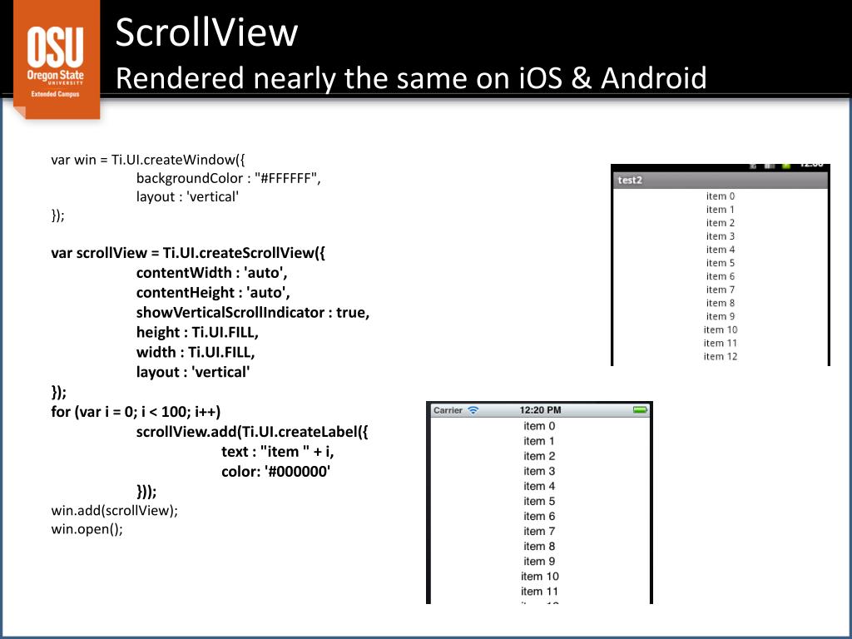Click the win.add(scrollView); line
The image size is (852, 639).
(115, 511)
